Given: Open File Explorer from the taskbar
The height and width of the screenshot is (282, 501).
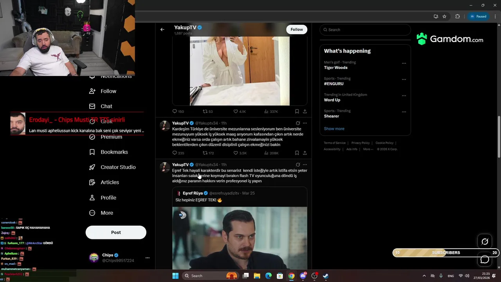Looking at the screenshot, I should pos(257,276).
